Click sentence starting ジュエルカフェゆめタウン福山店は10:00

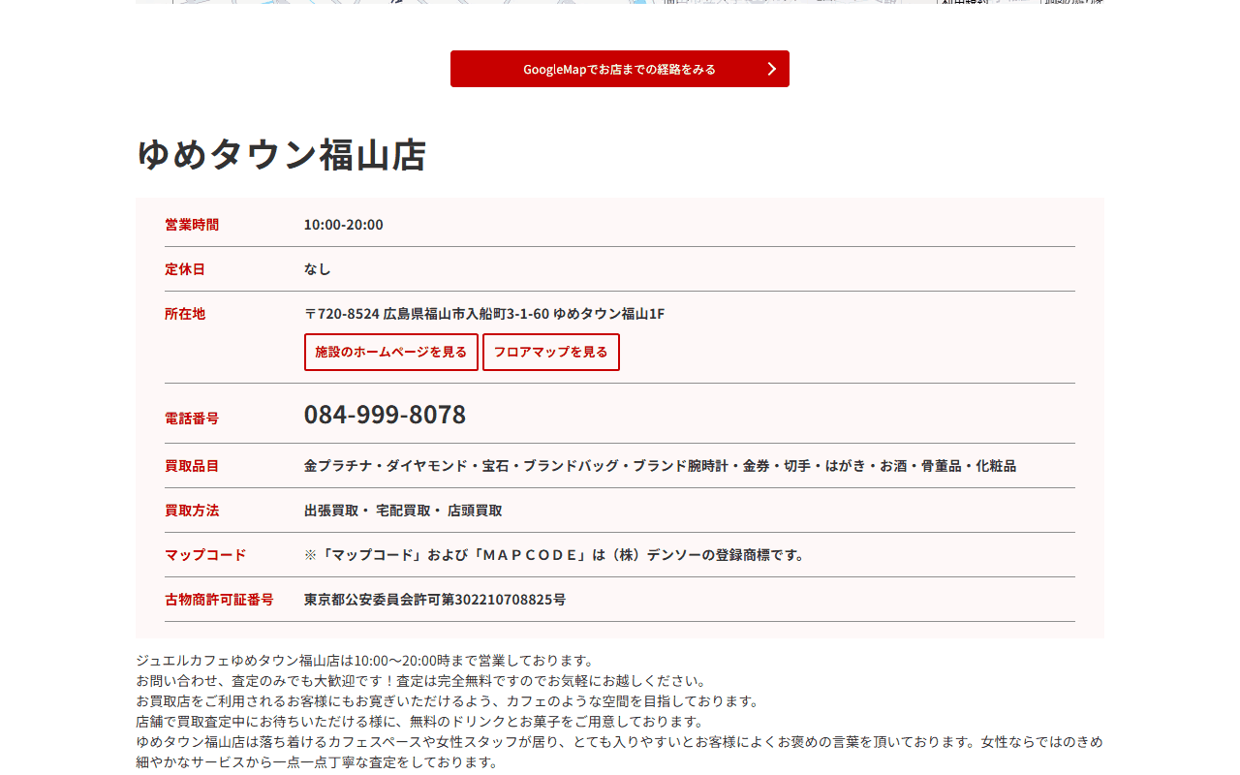click(365, 661)
